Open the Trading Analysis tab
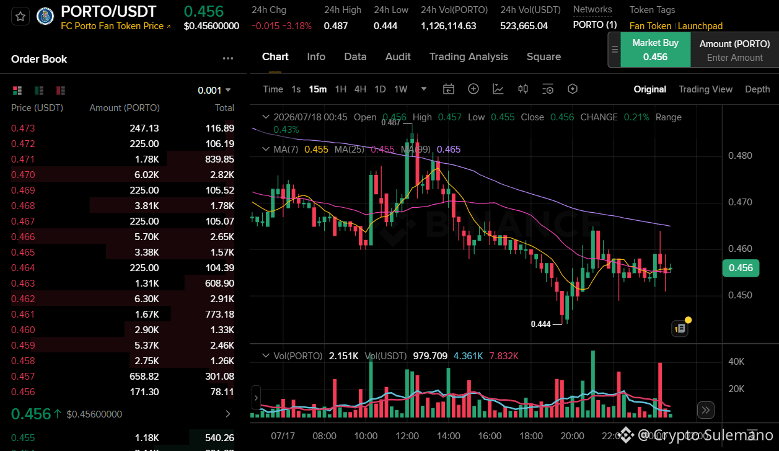Viewport: 779px width, 451px height. [x=469, y=56]
